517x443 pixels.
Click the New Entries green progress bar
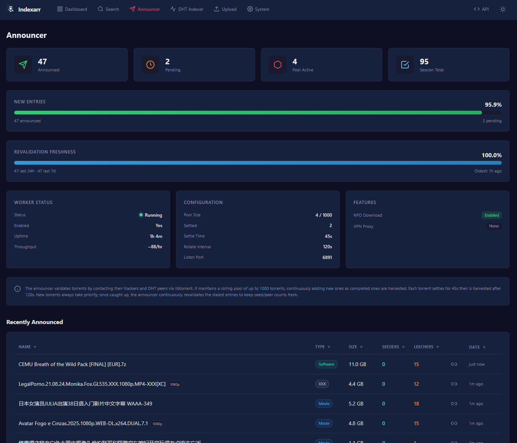[248, 113]
